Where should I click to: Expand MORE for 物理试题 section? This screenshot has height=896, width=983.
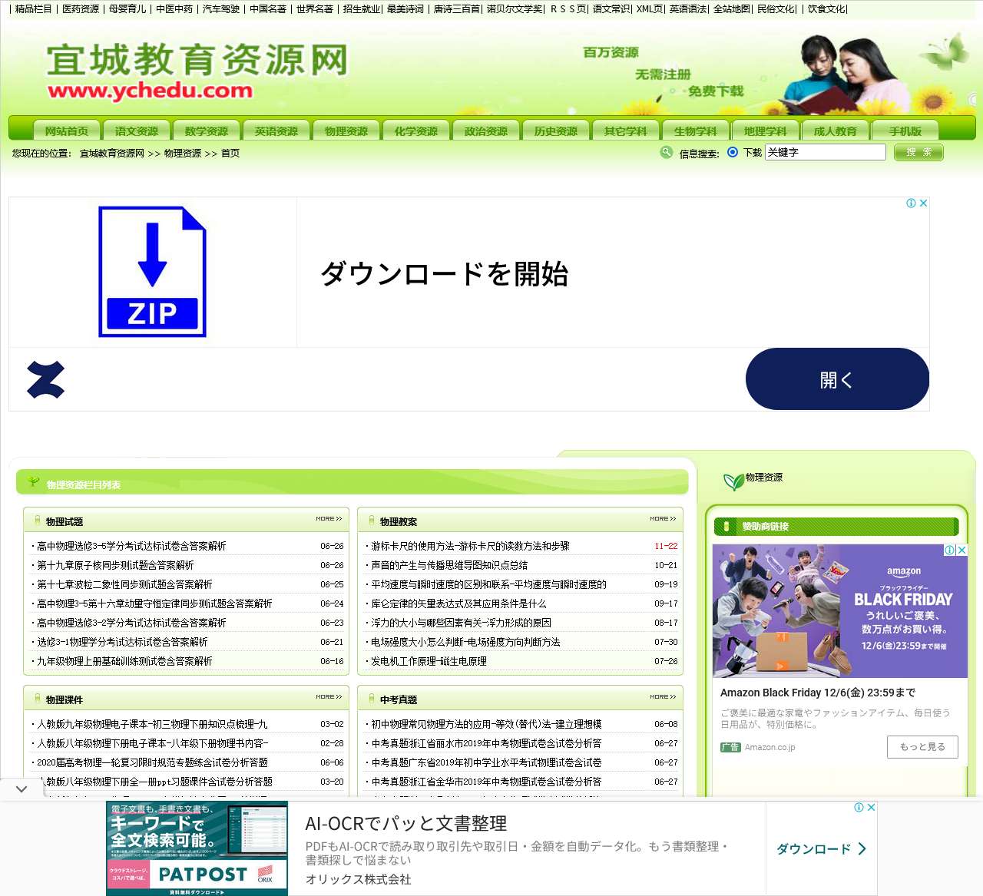coord(329,519)
